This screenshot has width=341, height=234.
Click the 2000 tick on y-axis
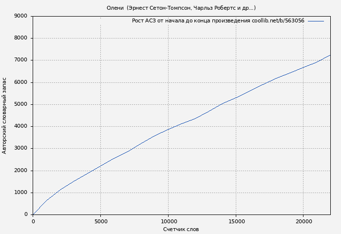21,171
